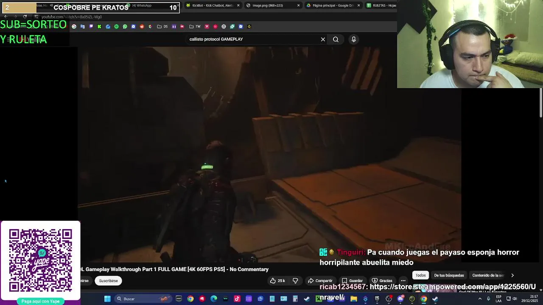Like the video showing 25 k
The width and height of the screenshot is (543, 305).
(277, 280)
